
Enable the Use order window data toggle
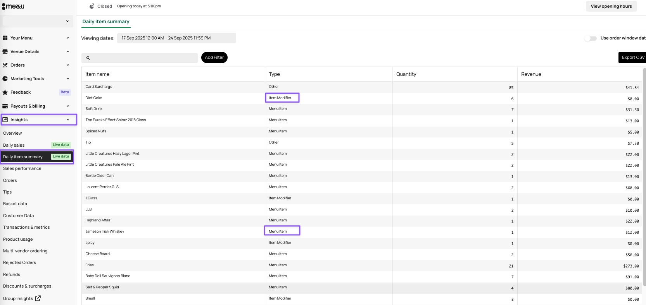(591, 38)
